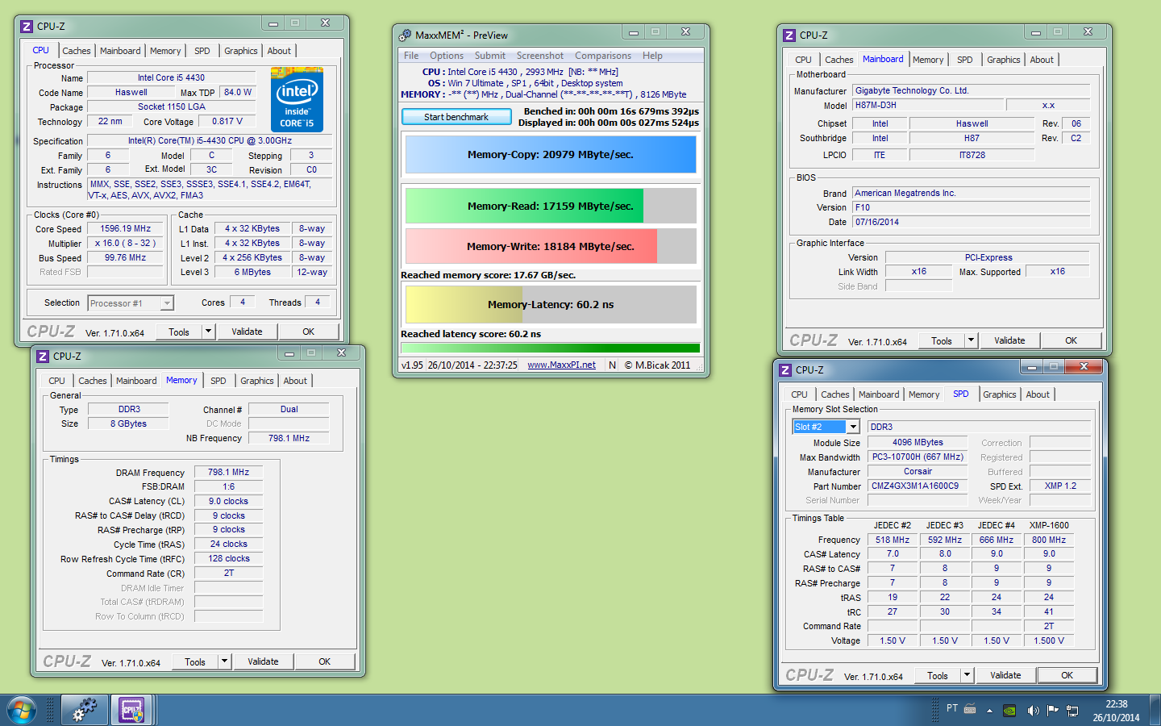
Task: Click the CPU-Z icon in the SPD window title bar
Action: point(785,370)
